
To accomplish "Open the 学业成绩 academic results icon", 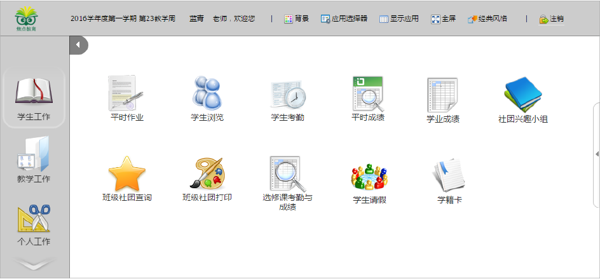I will (442, 95).
